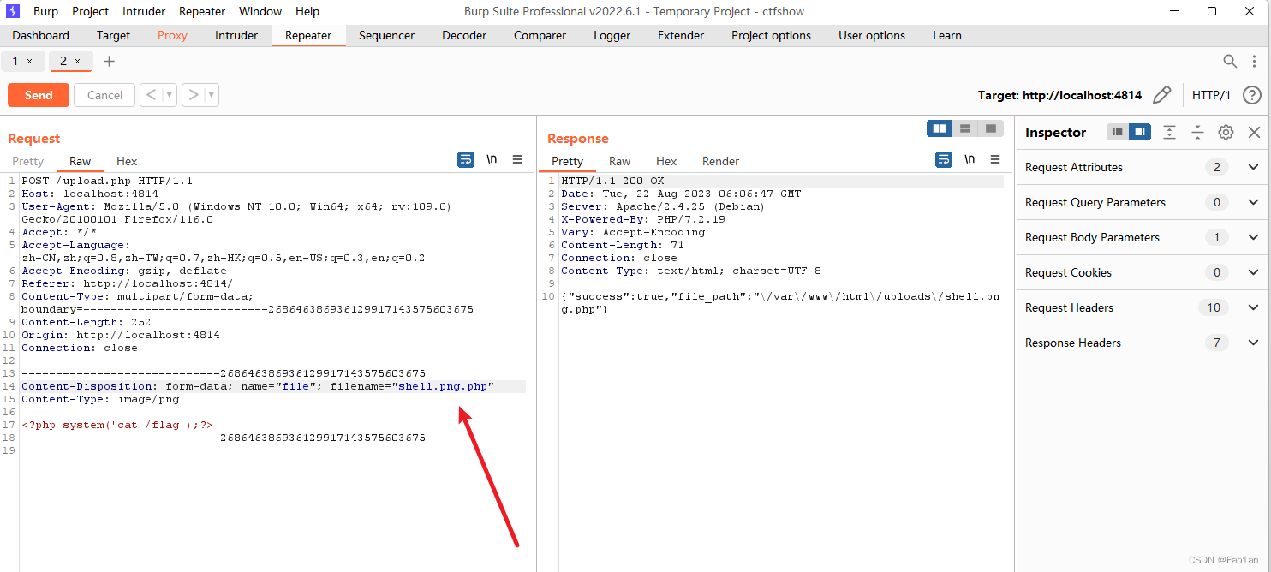Send the request

39,95
